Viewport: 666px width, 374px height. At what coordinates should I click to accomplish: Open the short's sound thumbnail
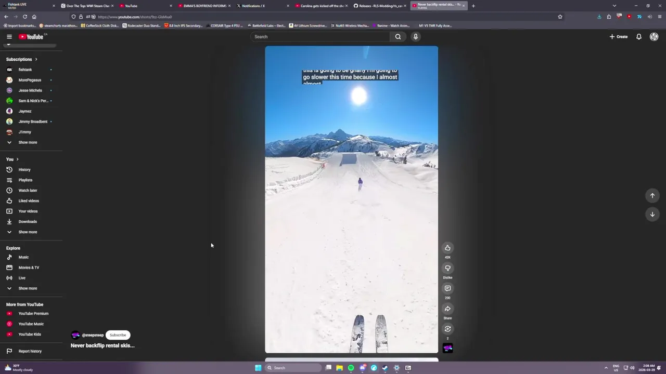point(447,348)
